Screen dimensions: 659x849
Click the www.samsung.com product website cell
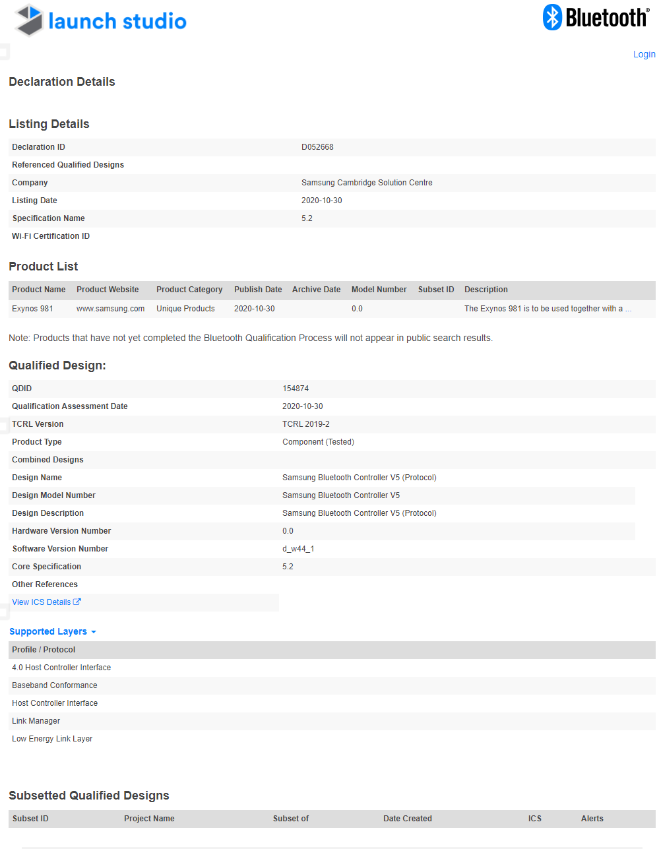tap(110, 309)
